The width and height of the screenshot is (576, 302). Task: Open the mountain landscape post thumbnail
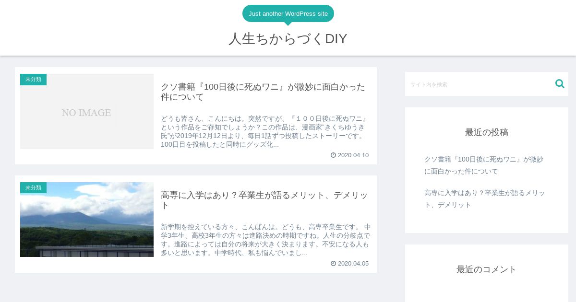(x=87, y=220)
